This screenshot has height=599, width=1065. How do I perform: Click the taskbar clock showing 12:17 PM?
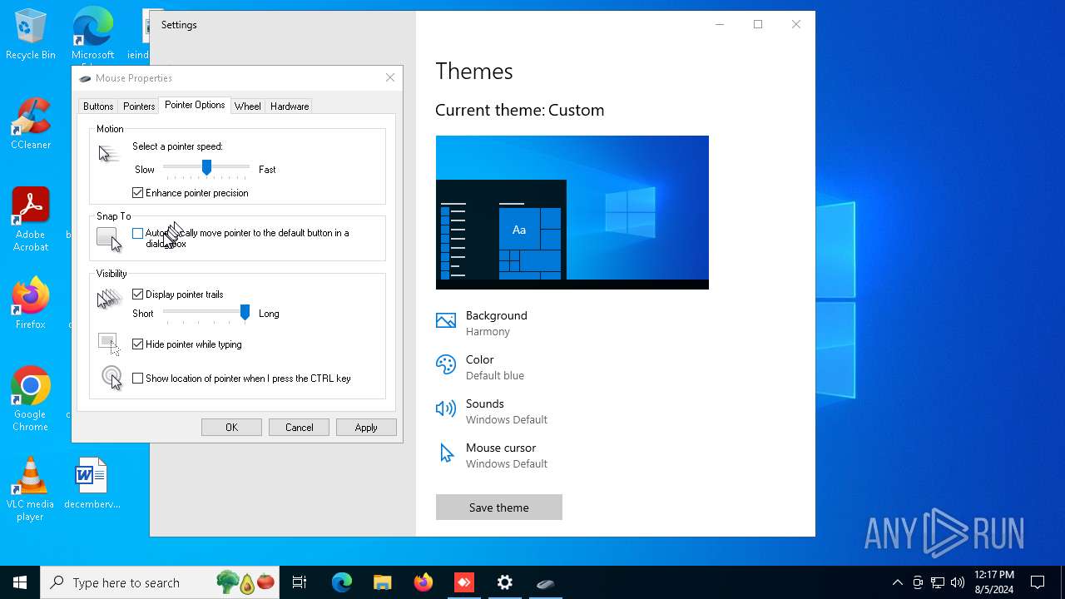tap(993, 582)
